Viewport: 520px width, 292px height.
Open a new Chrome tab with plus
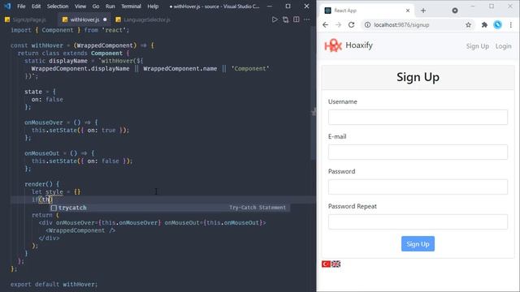423,11
